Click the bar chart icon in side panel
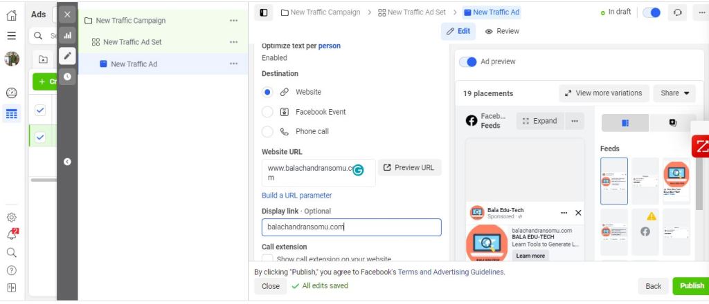709x304 pixels. pos(66,35)
